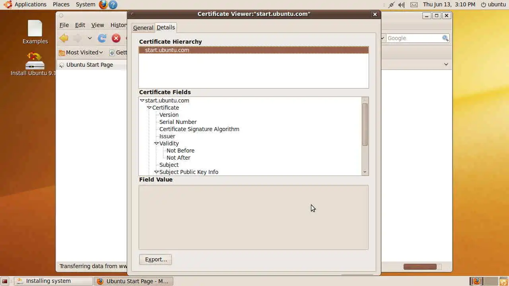Switch to second workspace in switcher

(x=490, y=281)
